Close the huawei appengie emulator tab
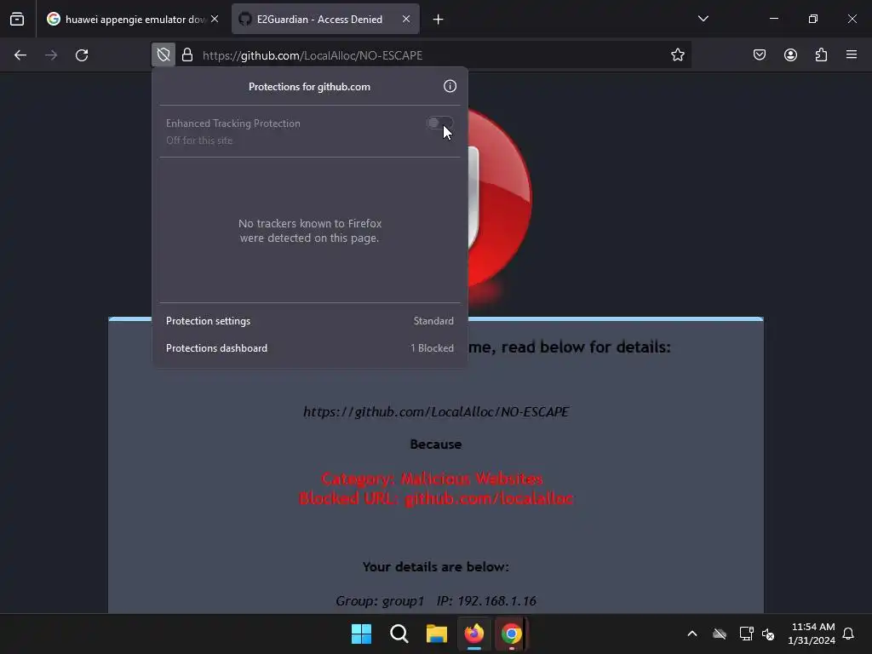 point(215,19)
